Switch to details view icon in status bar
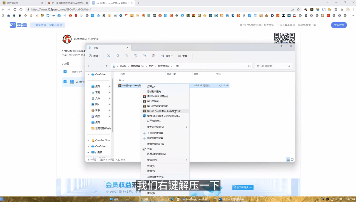The width and height of the screenshot is (356, 202). tap(288, 160)
